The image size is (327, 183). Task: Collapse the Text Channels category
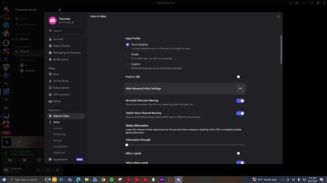pyautogui.click(x=23, y=34)
